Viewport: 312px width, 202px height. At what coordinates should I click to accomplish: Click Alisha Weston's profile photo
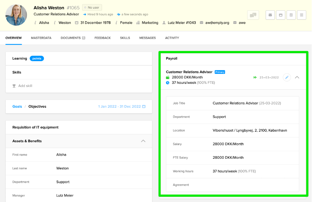pyautogui.click(x=16, y=15)
